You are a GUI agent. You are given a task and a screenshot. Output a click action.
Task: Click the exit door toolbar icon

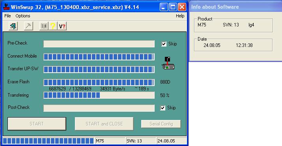13,26
